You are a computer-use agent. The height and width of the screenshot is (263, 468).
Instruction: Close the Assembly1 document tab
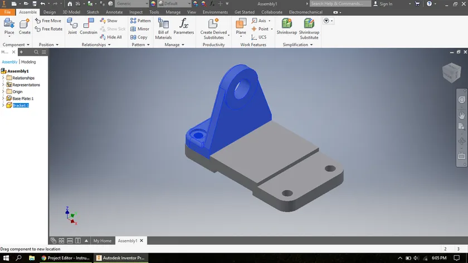tap(142, 241)
